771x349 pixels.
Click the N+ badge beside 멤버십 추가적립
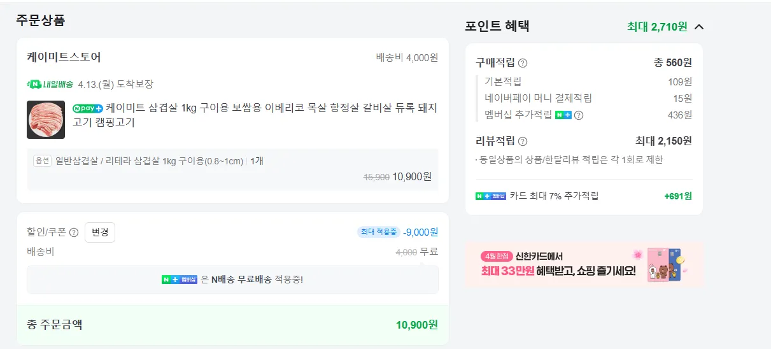[x=563, y=115]
